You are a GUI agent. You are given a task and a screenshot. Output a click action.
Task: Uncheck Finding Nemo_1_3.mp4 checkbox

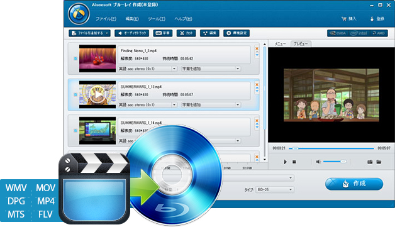pos(75,58)
